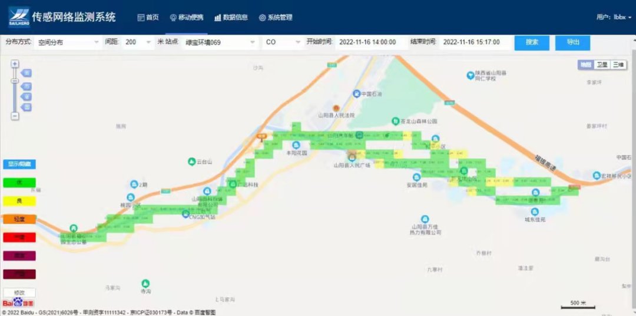Click the 苍龙山森林公园 park marker
Image resolution: width=636 pixels, height=316 pixels.
coord(396,121)
